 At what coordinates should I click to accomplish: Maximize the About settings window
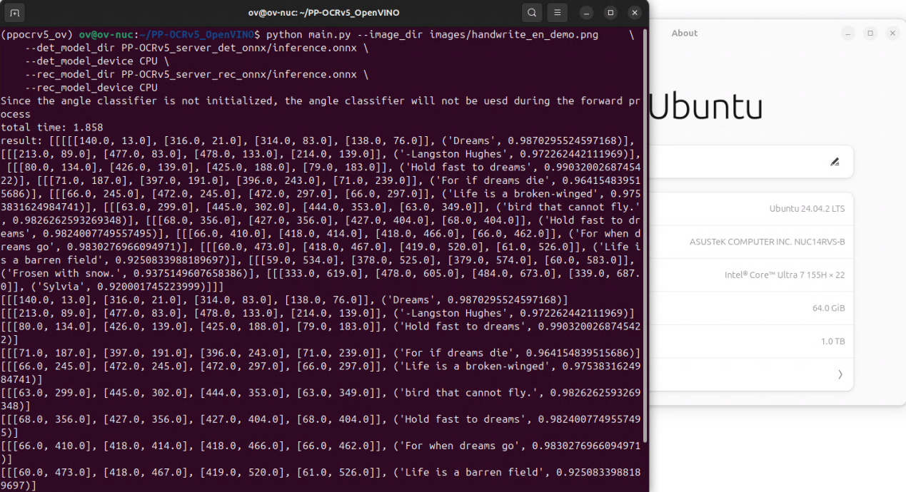[870, 34]
